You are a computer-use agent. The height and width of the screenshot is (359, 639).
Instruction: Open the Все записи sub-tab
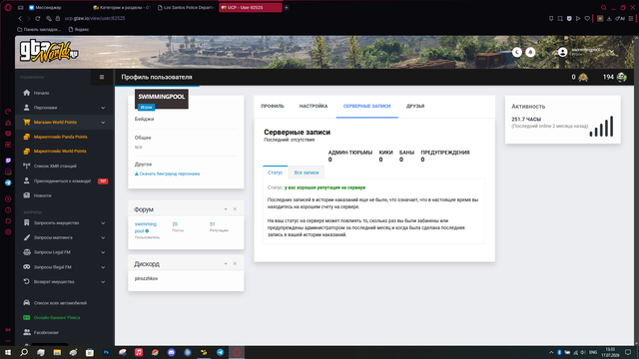pos(307,173)
